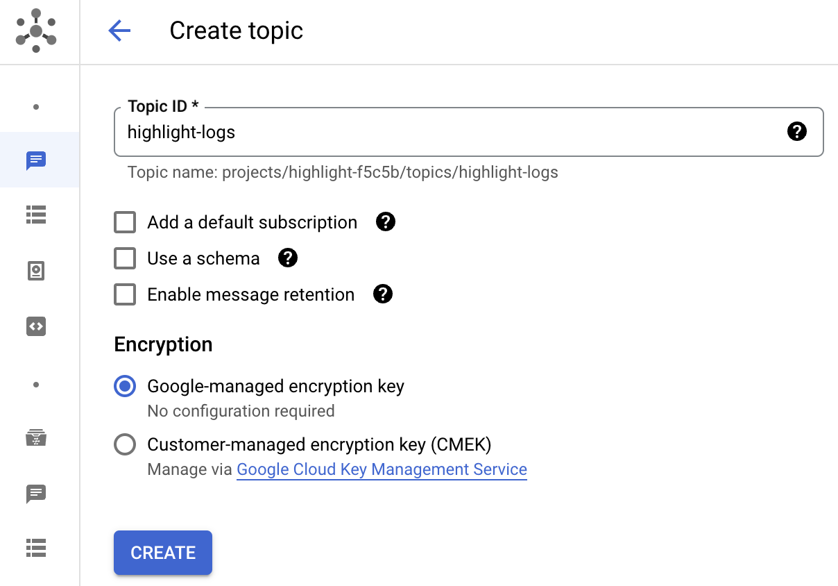Check the Enable message retention box

125,295
